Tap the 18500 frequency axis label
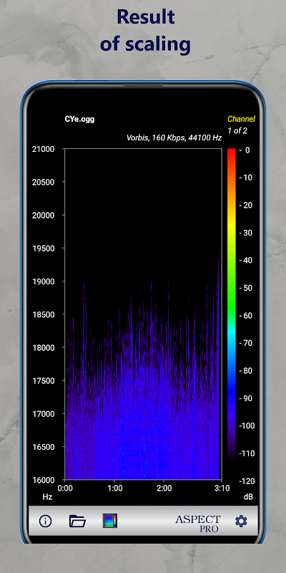286x573 pixels. coord(43,314)
